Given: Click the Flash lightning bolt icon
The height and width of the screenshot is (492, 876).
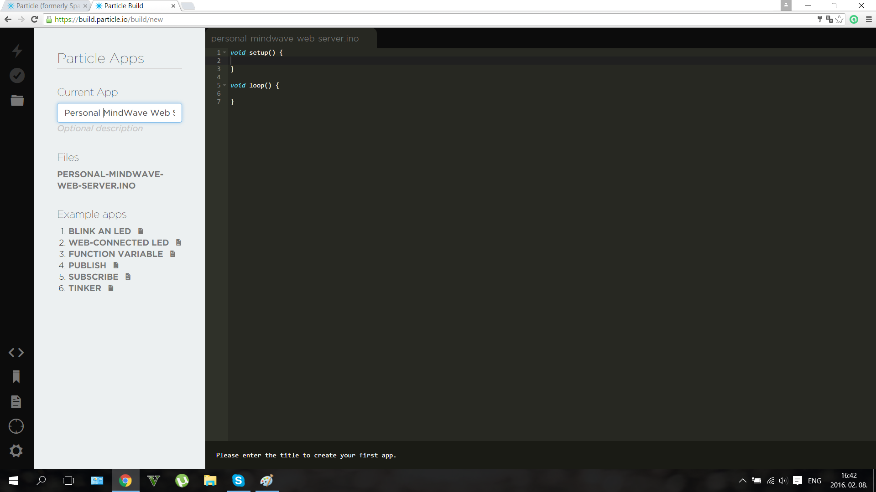Looking at the screenshot, I should click(17, 51).
